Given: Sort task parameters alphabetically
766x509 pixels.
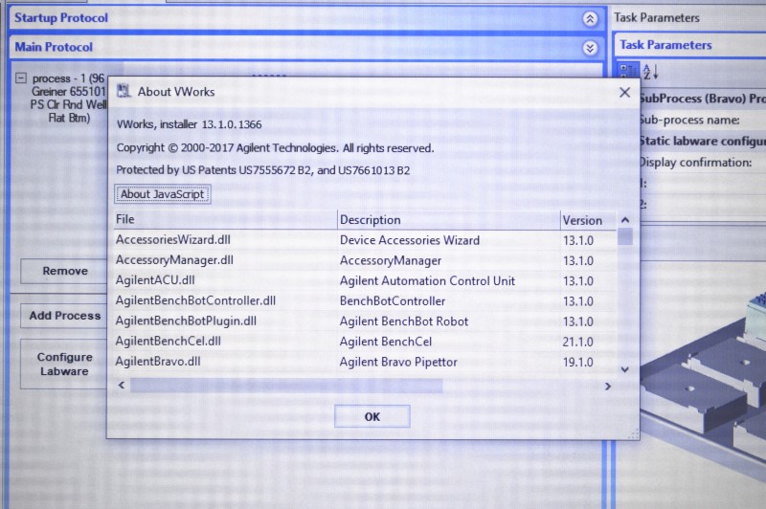Looking at the screenshot, I should [650, 73].
